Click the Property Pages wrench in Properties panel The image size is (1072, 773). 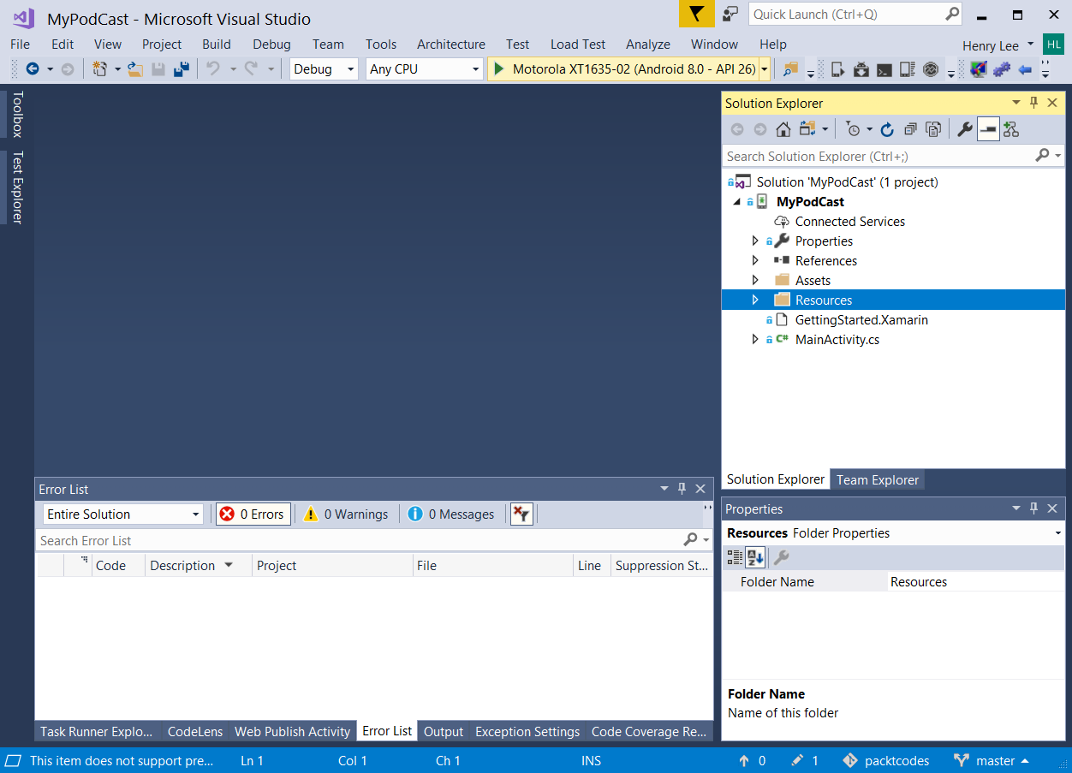click(x=781, y=558)
